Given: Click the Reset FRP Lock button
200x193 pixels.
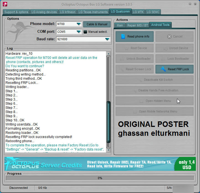Looking at the screenshot, I should [175, 69].
